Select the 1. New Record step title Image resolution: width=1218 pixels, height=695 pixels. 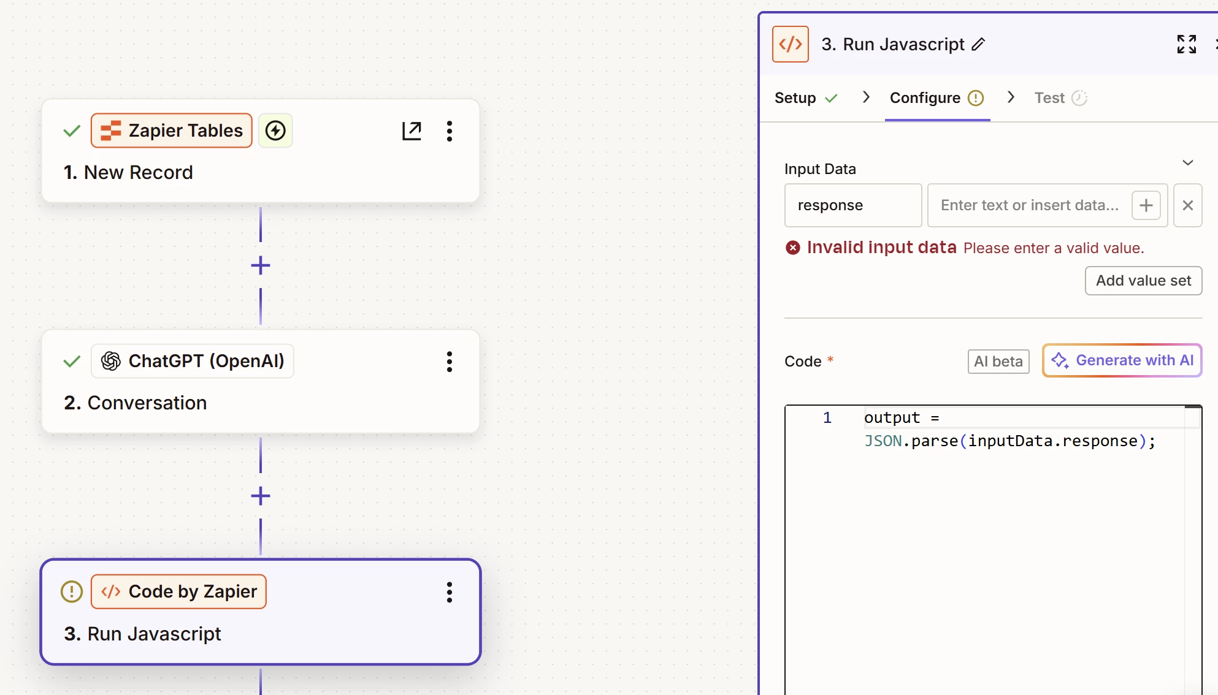128,172
